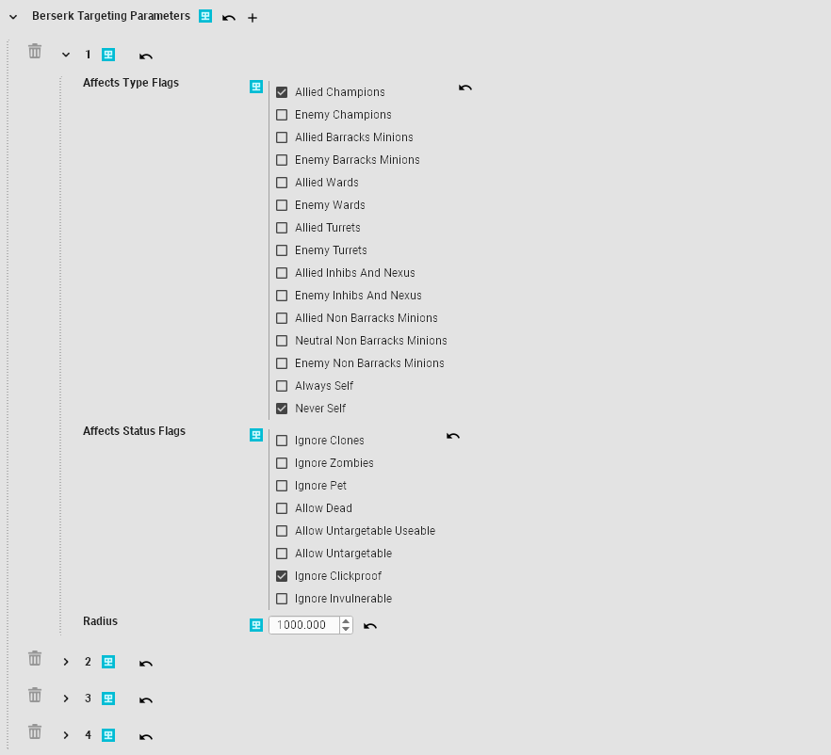
Task: Reset Affects Type Flags with undo arrow
Action: [465, 88]
